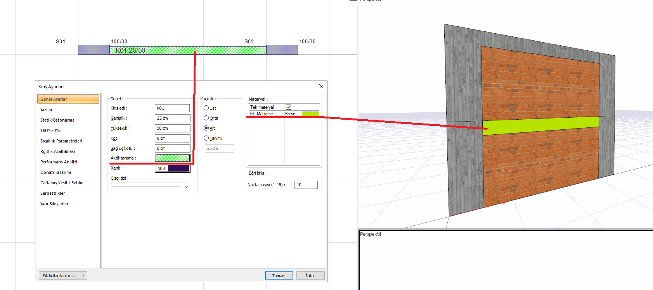Open the Donatı Tasarımı settings page
Screen dimensions: 653x290
tap(55, 172)
